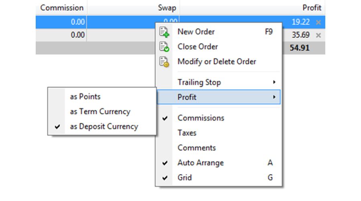Expand the Trailing Stop submenu arrow

click(274, 82)
